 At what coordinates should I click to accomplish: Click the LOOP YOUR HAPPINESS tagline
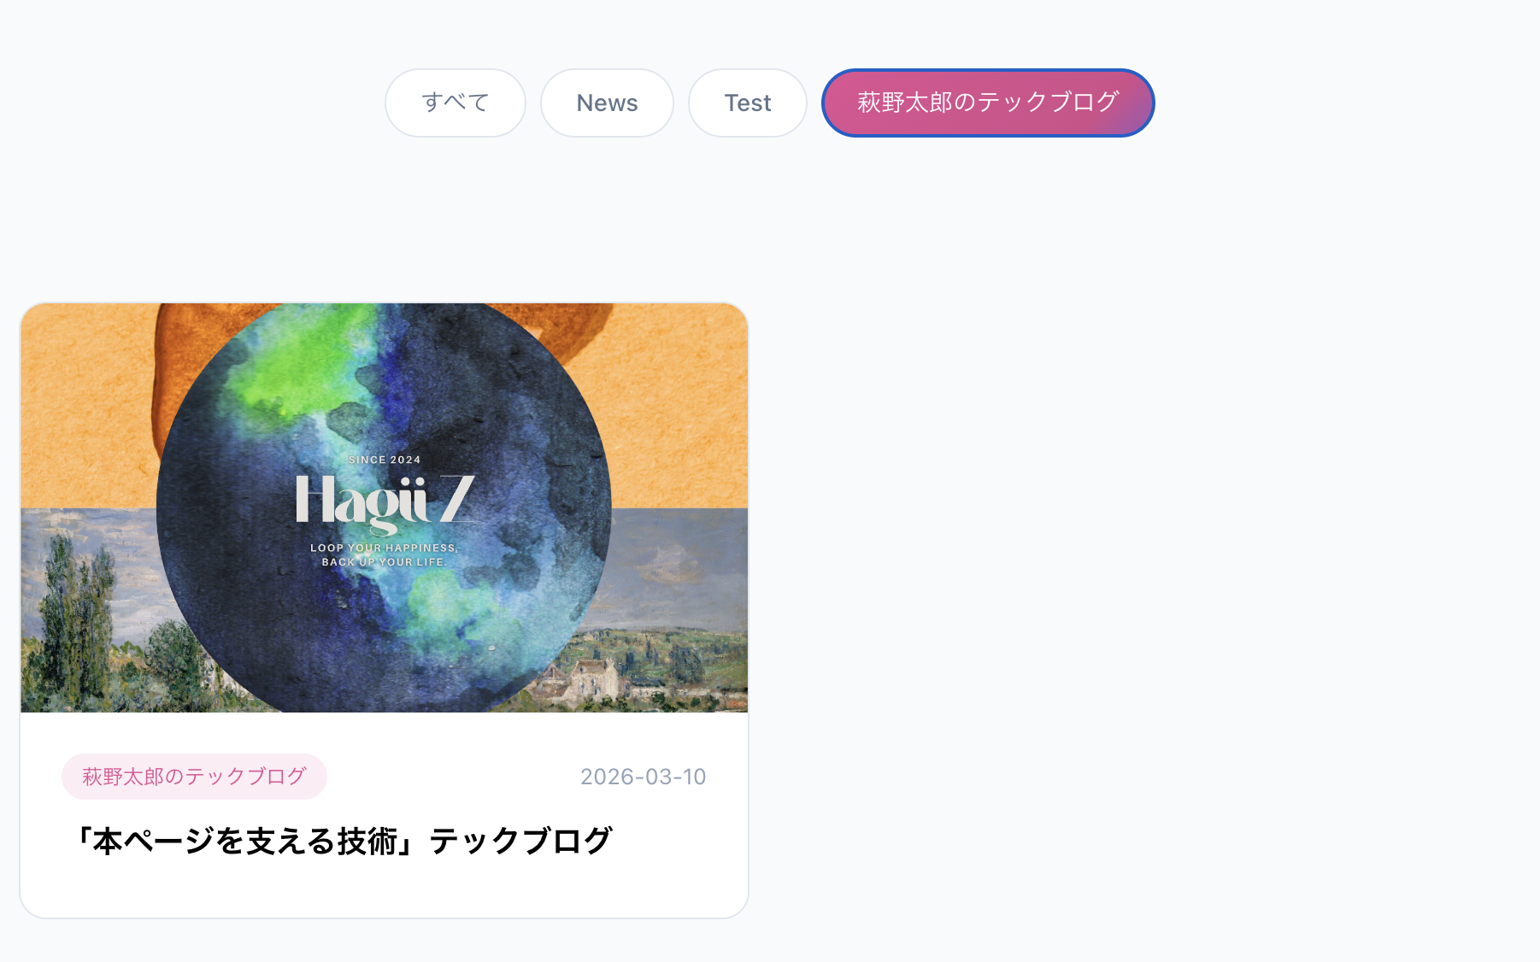tap(384, 548)
